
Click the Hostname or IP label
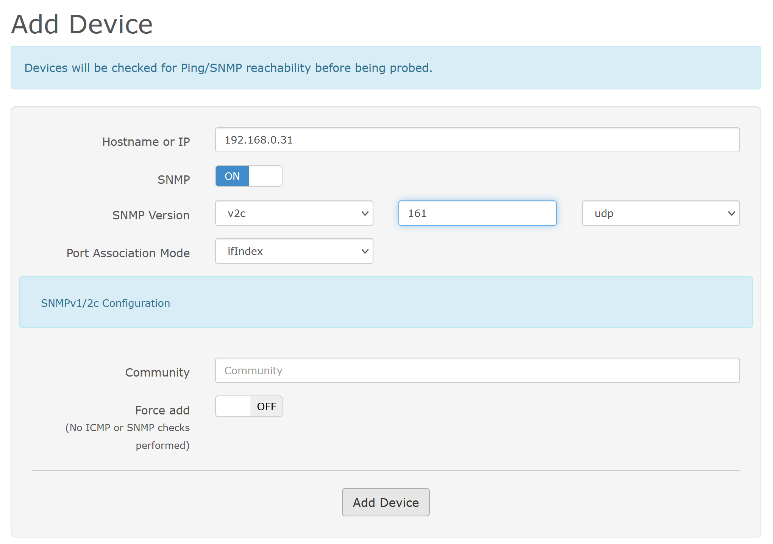[146, 142]
